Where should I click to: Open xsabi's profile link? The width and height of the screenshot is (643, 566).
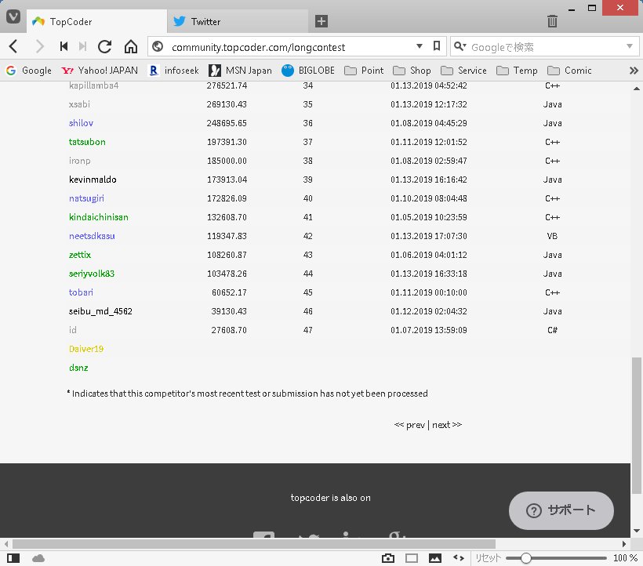[x=79, y=104]
